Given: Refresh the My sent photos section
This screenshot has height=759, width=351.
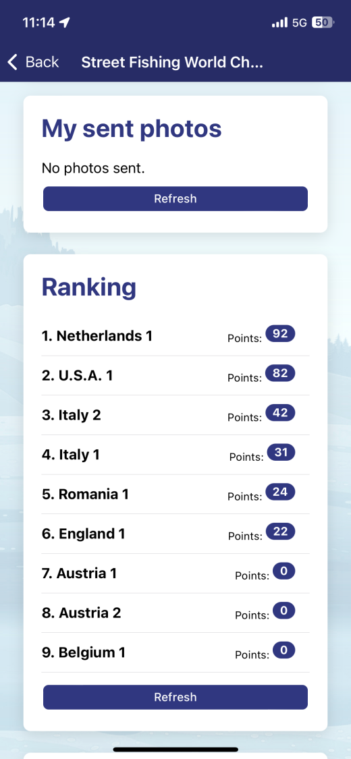Looking at the screenshot, I should pos(175,198).
